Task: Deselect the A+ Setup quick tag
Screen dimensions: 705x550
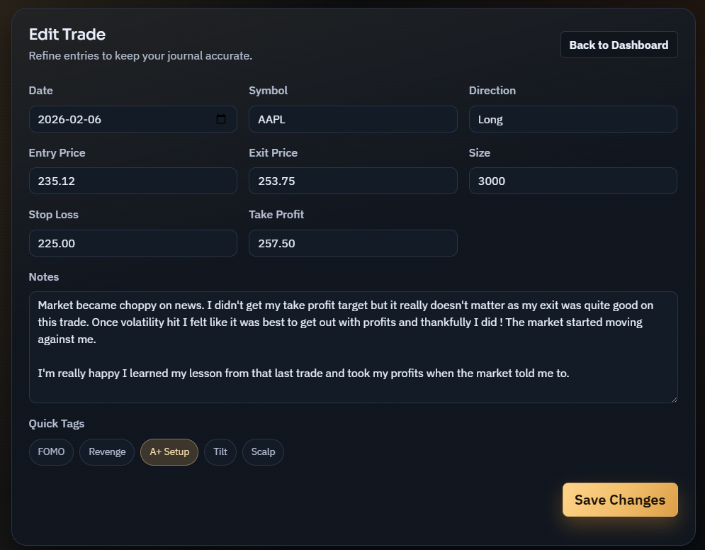Action: point(169,452)
